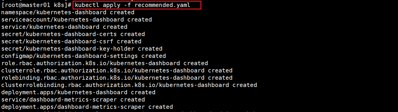The image size is (398, 112).
Task: Click the rolebinding.rbac.authorization.k8s.io output line
Action: click(117, 78)
